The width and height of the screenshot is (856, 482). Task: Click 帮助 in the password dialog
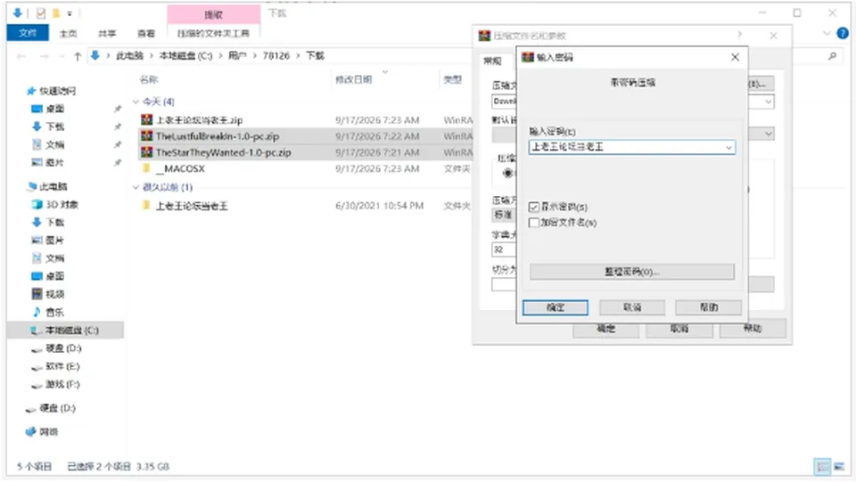click(x=709, y=307)
